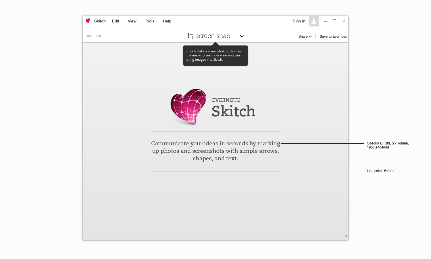The height and width of the screenshot is (259, 431).
Task: Open the Share dropdown
Action: 305,37
